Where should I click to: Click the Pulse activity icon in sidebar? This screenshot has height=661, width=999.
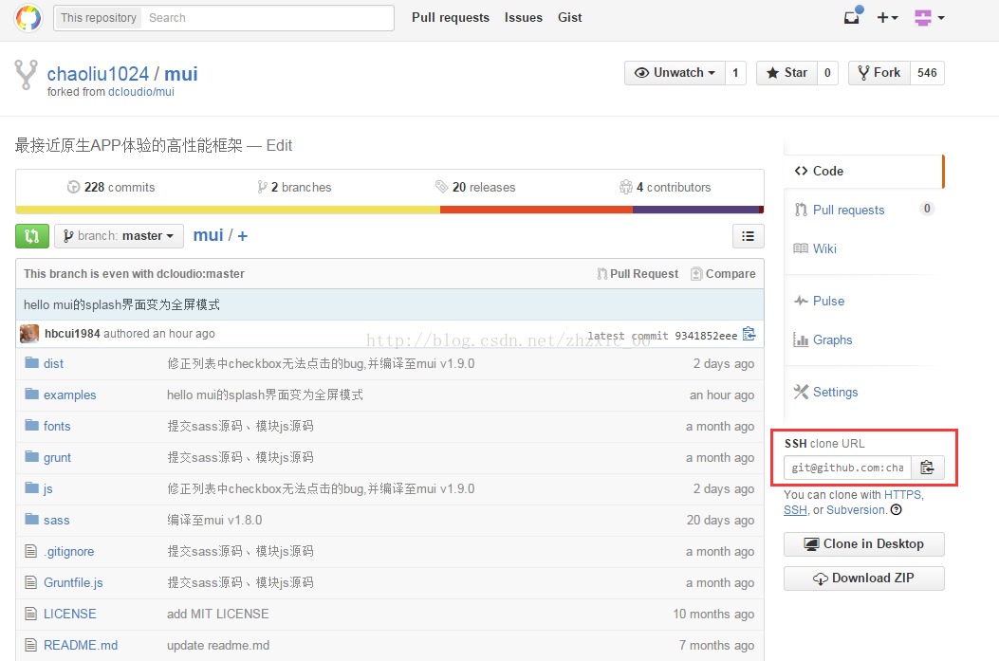point(801,301)
